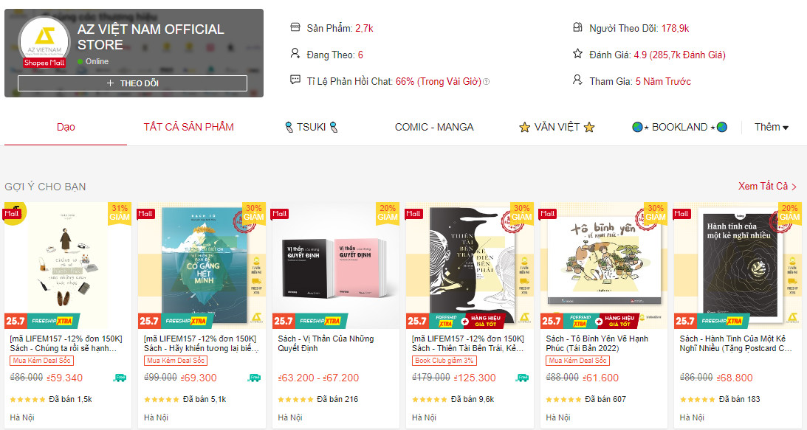The image size is (807, 430).
Task: Open the Tô Bình Yên Vẽ Hạnh Phúc product
Action: [x=597, y=344]
